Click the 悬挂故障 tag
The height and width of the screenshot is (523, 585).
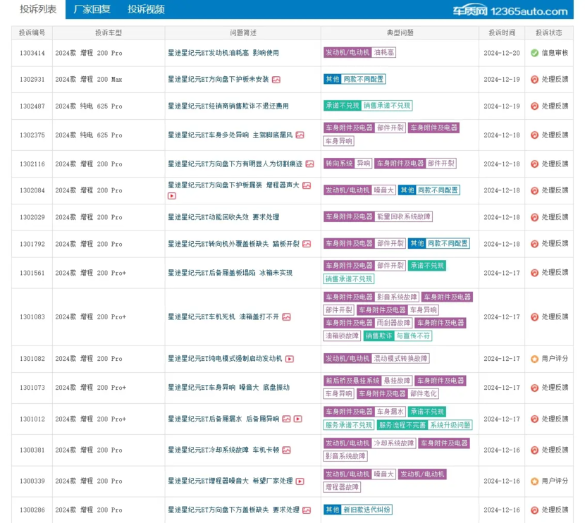coord(397,381)
